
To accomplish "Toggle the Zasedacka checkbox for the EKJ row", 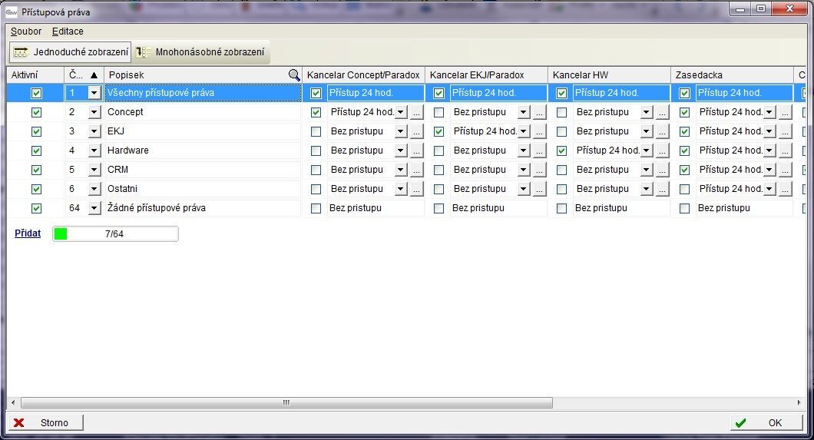I will click(x=685, y=131).
